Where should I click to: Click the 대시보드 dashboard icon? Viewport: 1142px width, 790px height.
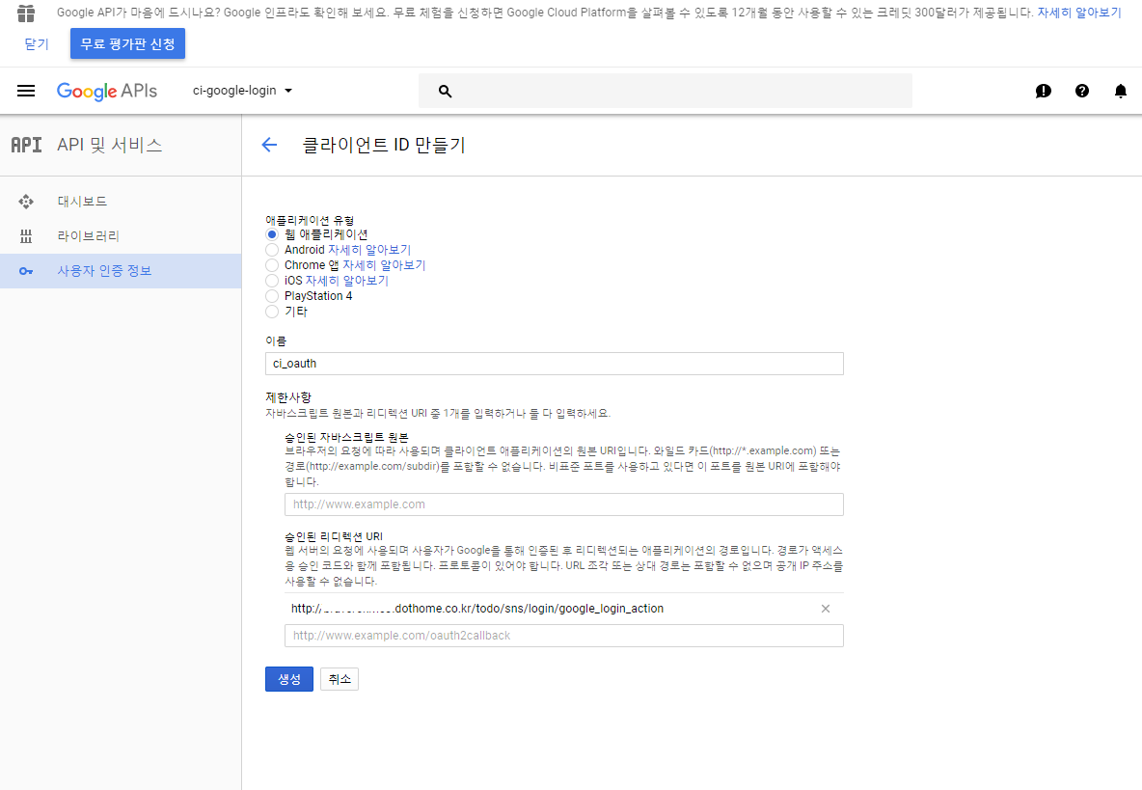tap(26, 202)
